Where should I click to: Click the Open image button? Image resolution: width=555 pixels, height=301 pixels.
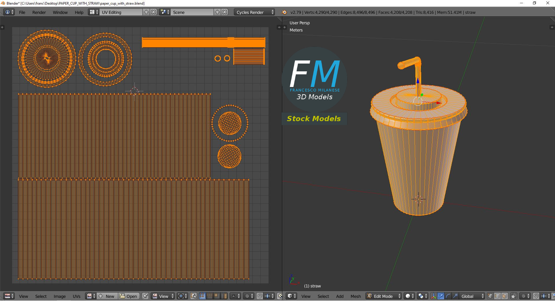point(129,296)
